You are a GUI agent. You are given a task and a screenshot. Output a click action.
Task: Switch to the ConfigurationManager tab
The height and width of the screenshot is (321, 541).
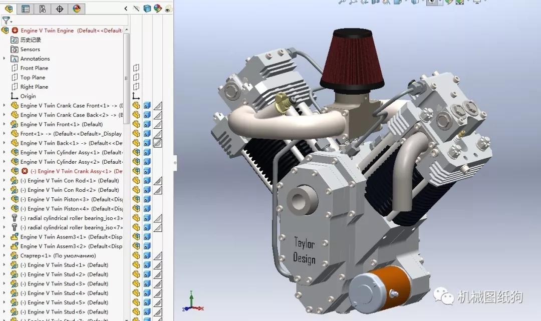pos(43,9)
